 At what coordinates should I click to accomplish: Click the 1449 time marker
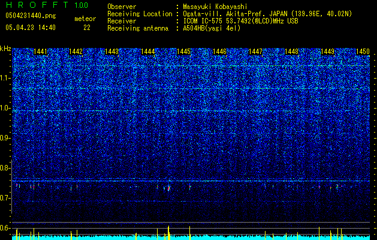pyautogui.click(x=328, y=52)
